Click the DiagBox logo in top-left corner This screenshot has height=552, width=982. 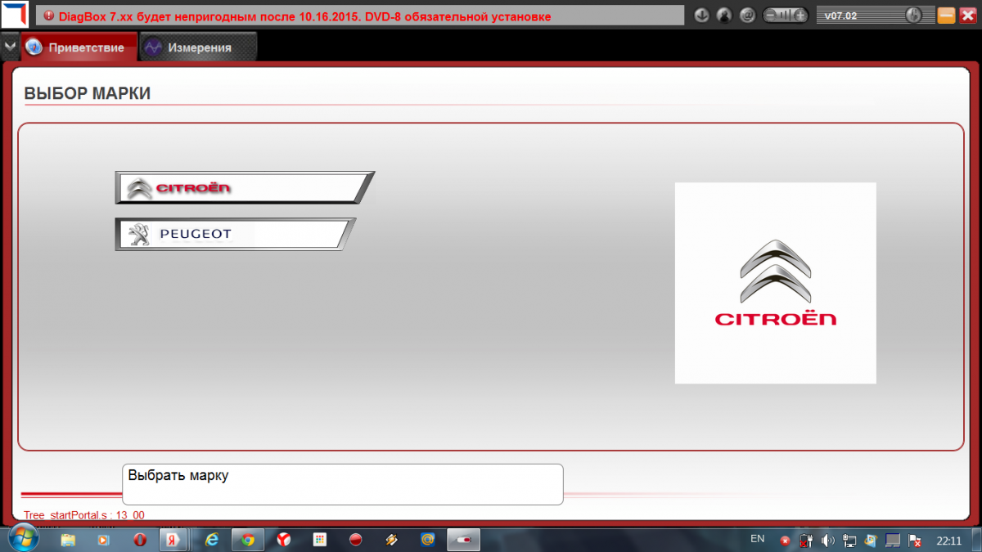[x=16, y=16]
